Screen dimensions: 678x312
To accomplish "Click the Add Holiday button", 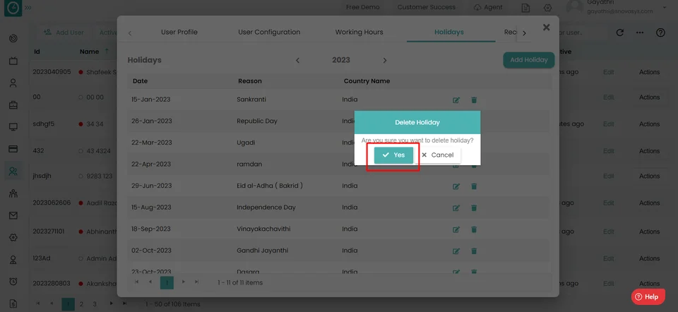I will pos(529,60).
